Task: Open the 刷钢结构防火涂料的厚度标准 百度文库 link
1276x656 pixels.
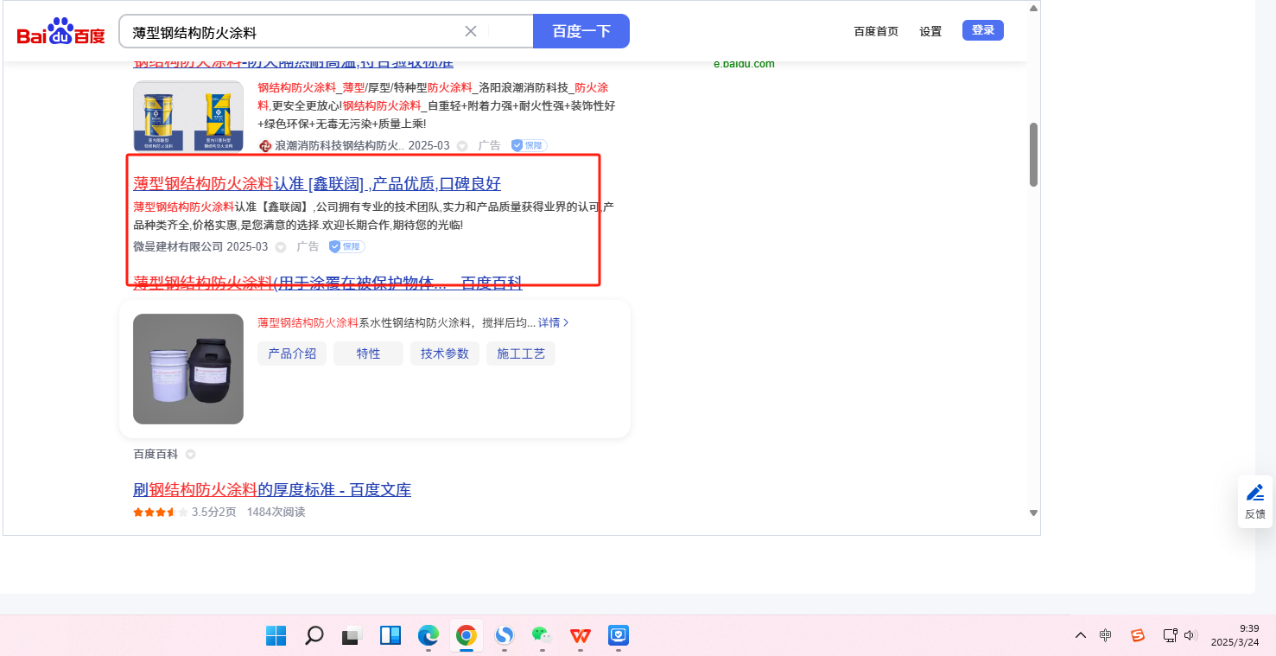Action: click(272, 490)
